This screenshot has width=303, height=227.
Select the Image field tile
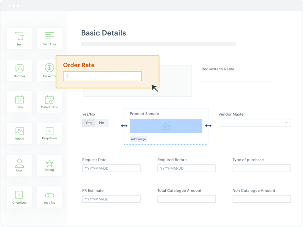tap(20, 133)
